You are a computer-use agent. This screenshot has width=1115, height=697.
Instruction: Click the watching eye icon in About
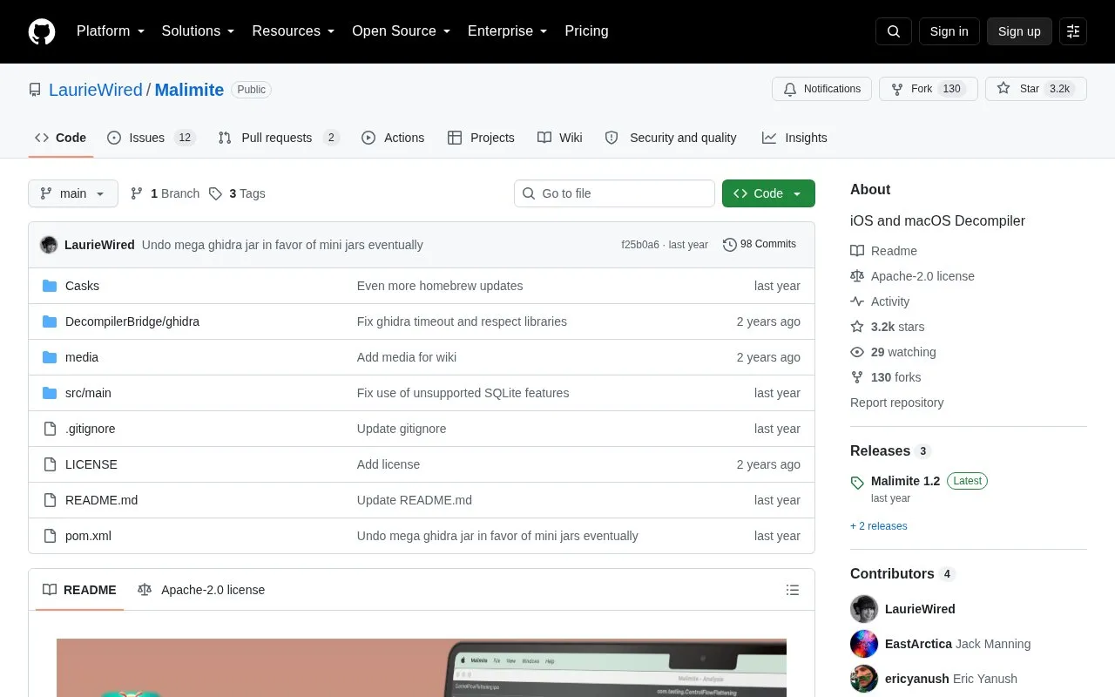coord(857,352)
